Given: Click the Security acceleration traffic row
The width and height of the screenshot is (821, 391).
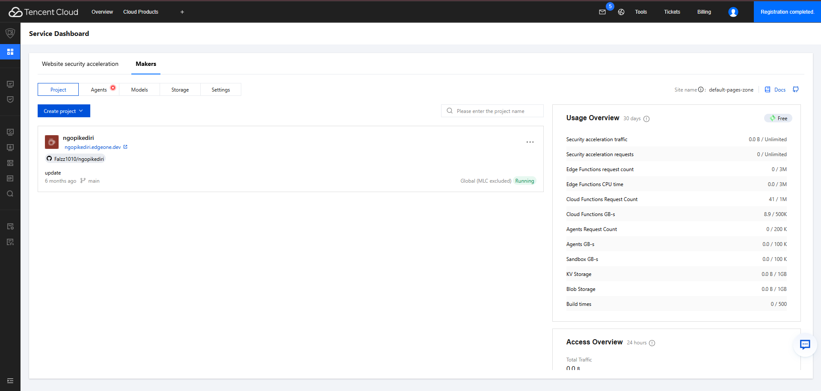Looking at the screenshot, I should click(676, 139).
